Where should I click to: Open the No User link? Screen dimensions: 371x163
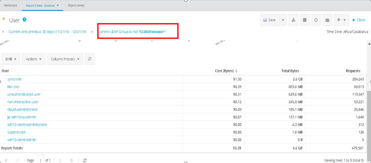14,87
